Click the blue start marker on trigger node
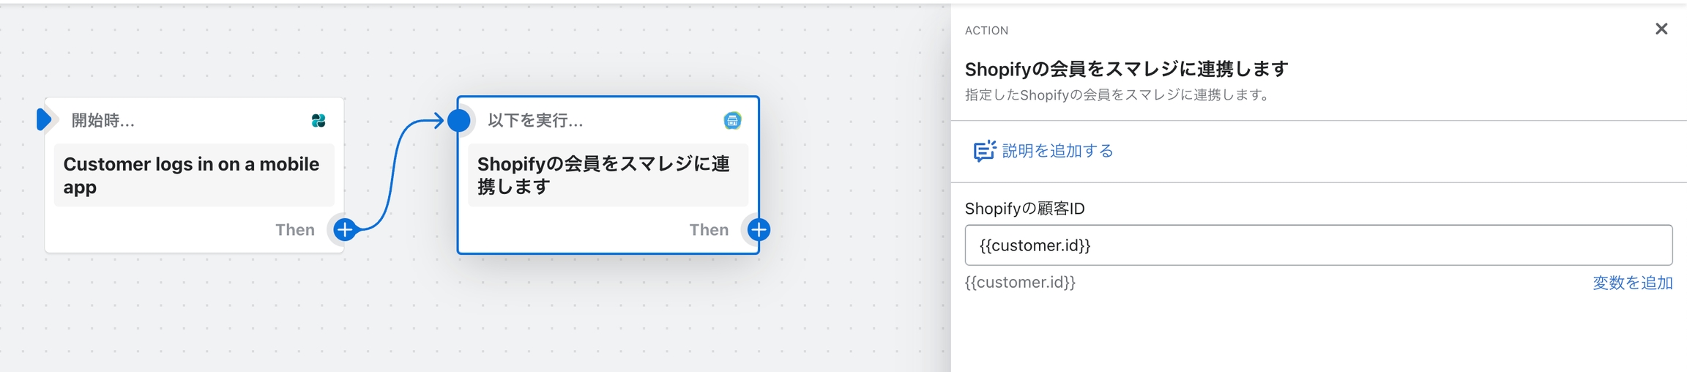Image resolution: width=1687 pixels, height=372 pixels. coord(44,119)
